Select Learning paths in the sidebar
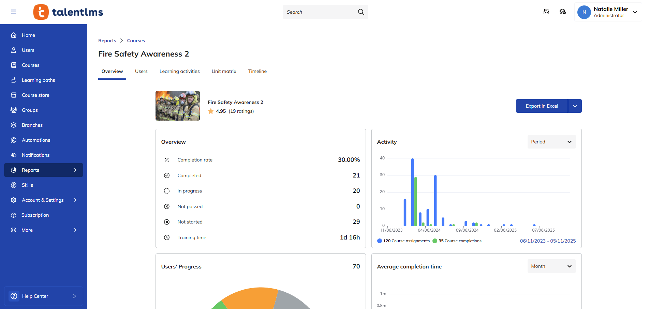649x309 pixels. click(38, 80)
